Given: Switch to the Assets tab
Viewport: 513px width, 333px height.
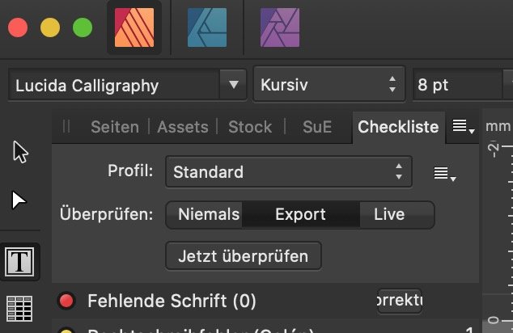Looking at the screenshot, I should click(x=183, y=127).
